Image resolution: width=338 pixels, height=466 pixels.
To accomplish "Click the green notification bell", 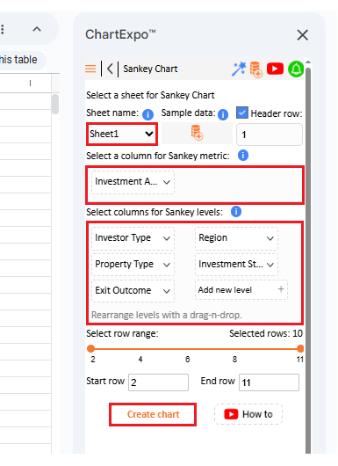I will point(296,69).
